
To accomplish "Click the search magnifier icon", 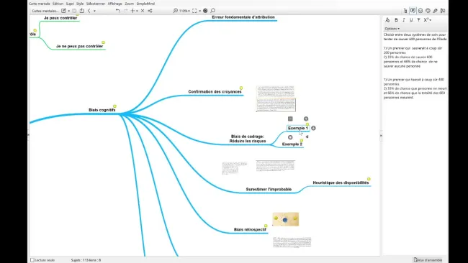I will [213, 11].
